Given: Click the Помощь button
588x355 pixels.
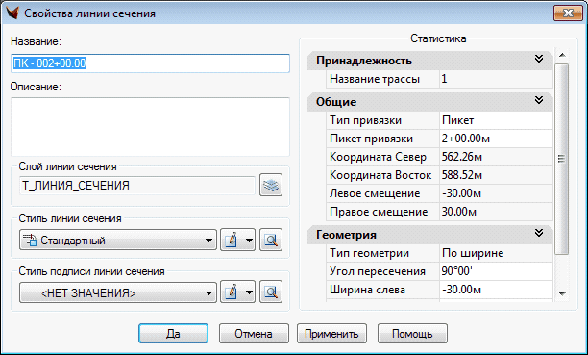Looking at the screenshot, I should pyautogui.click(x=412, y=334).
